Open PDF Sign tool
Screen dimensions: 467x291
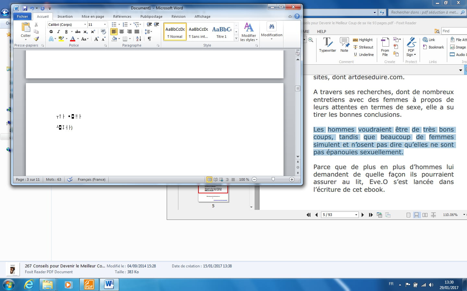tap(411, 47)
